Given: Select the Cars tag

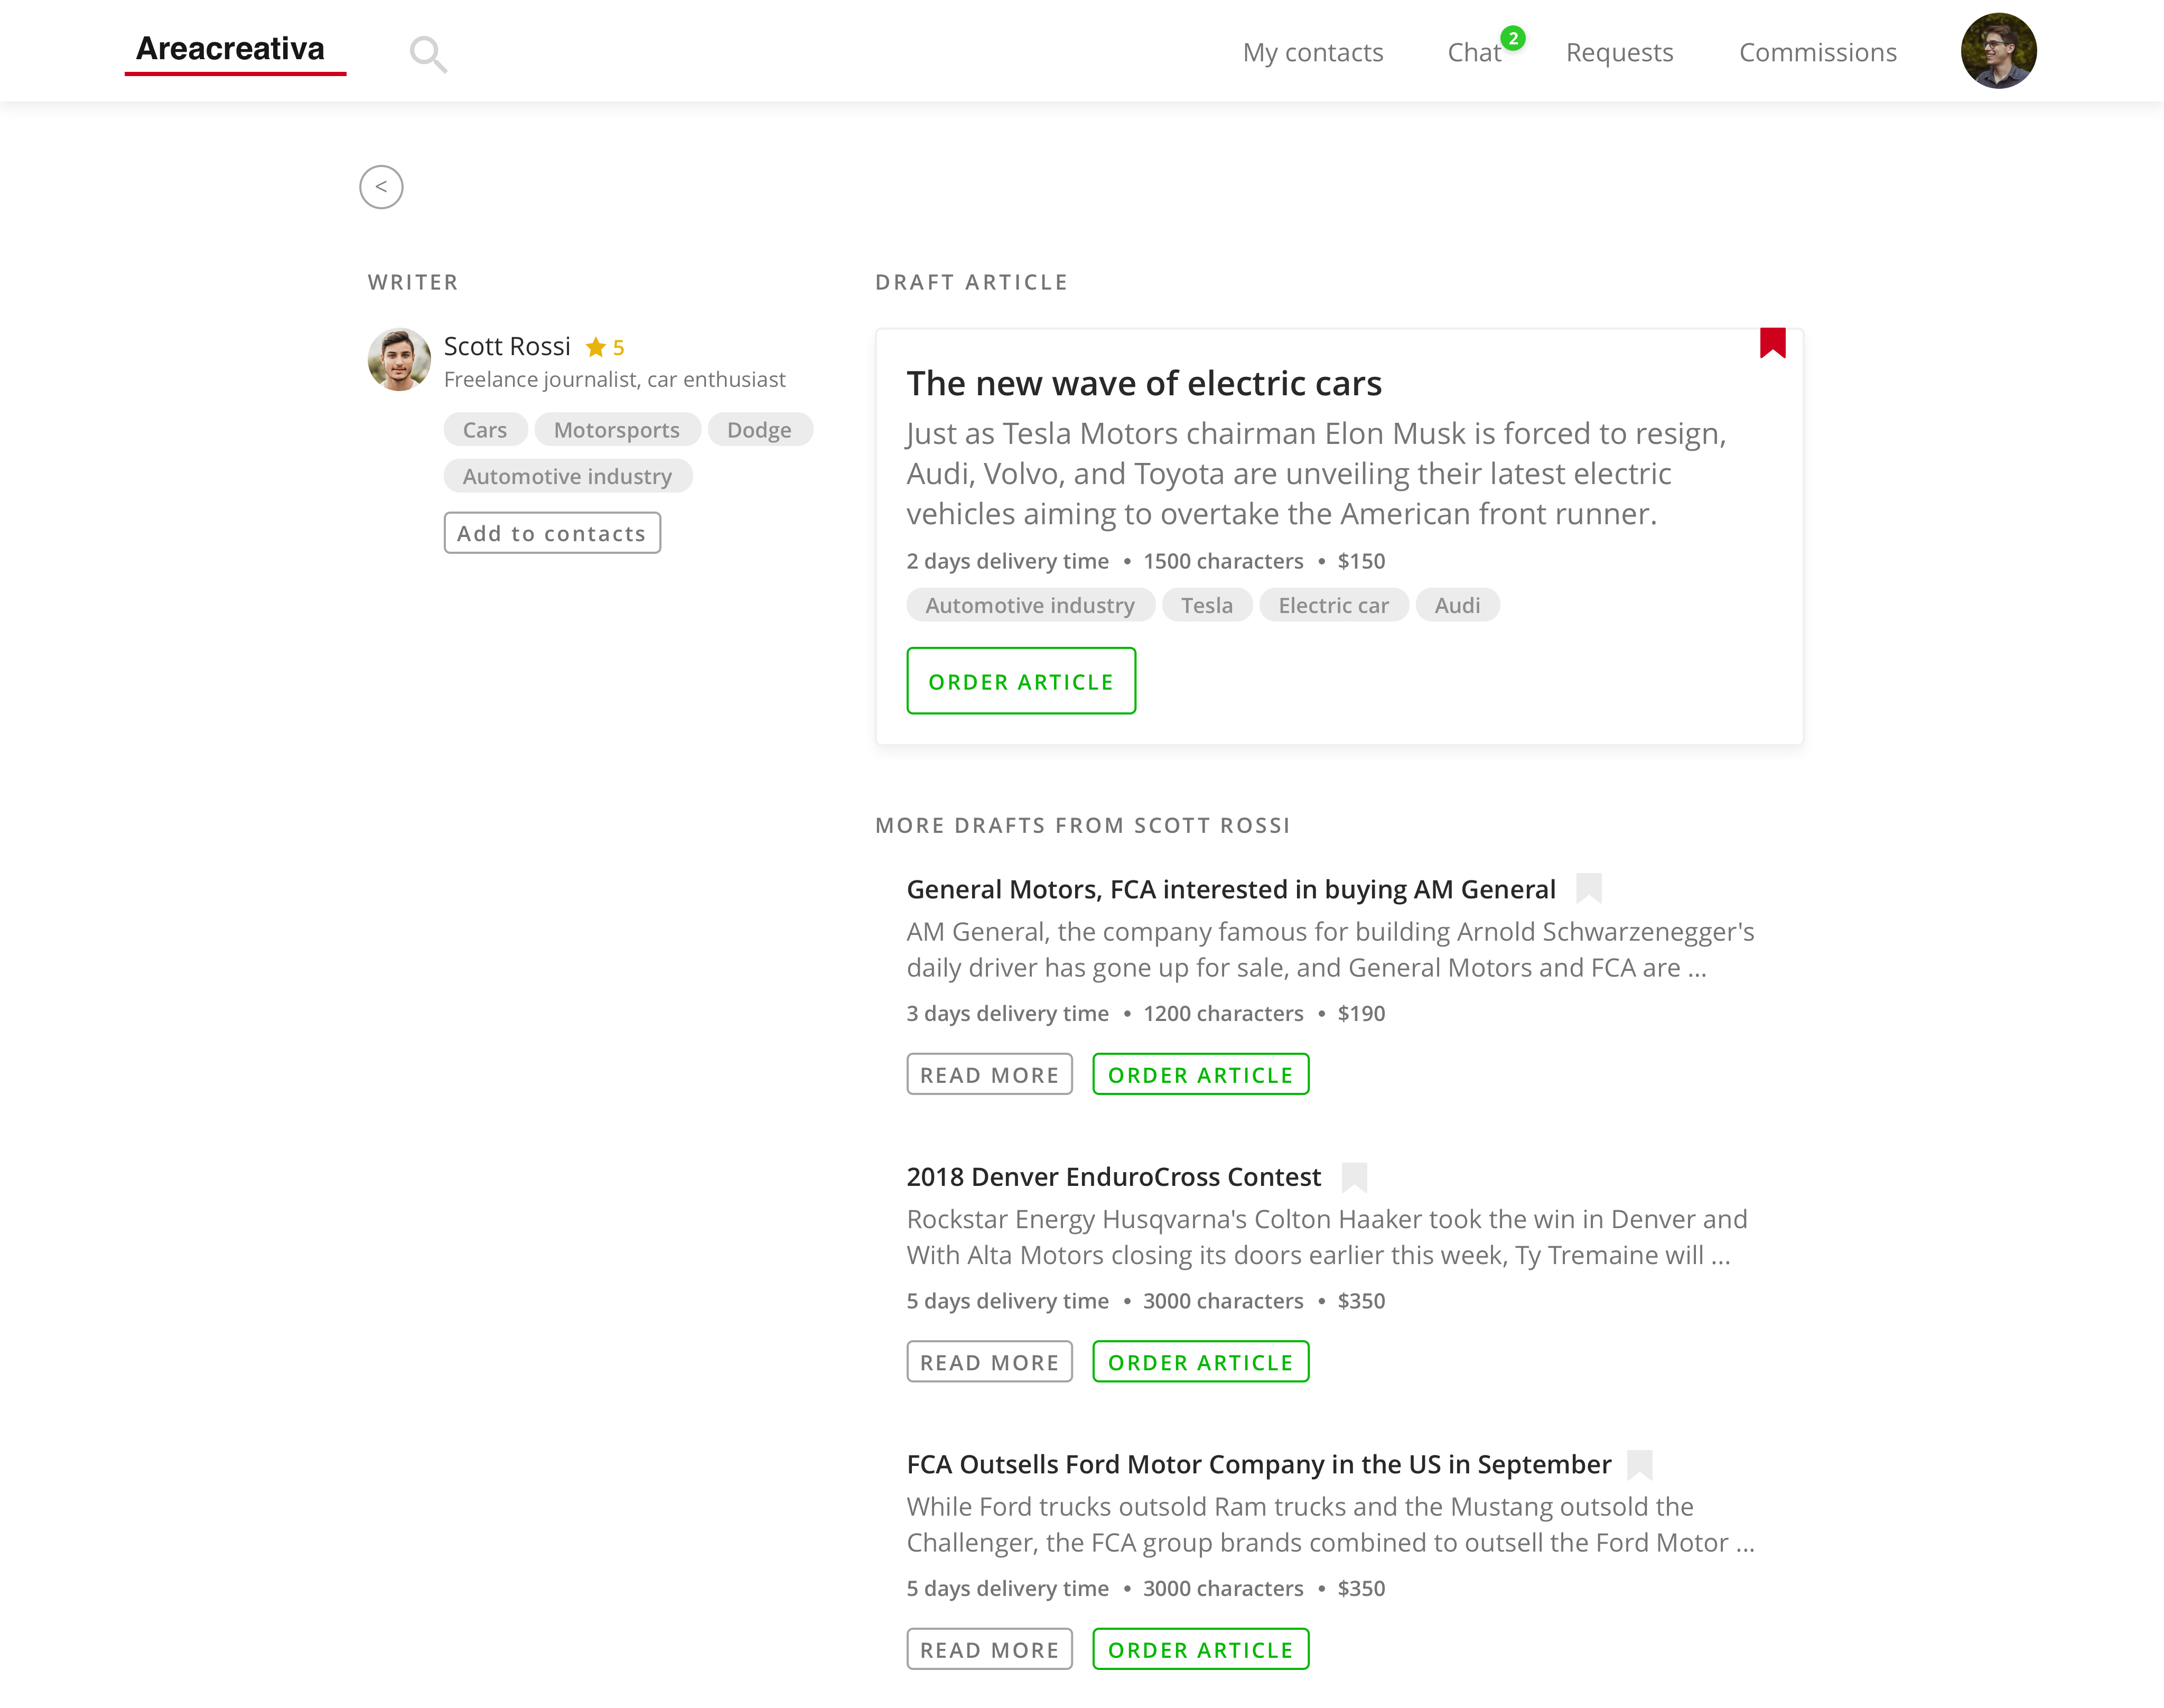Looking at the screenshot, I should [x=485, y=430].
